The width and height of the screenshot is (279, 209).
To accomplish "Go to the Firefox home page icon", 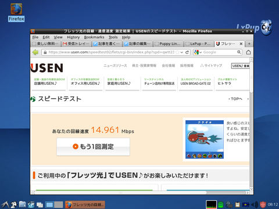I will (x=249, y=52).
